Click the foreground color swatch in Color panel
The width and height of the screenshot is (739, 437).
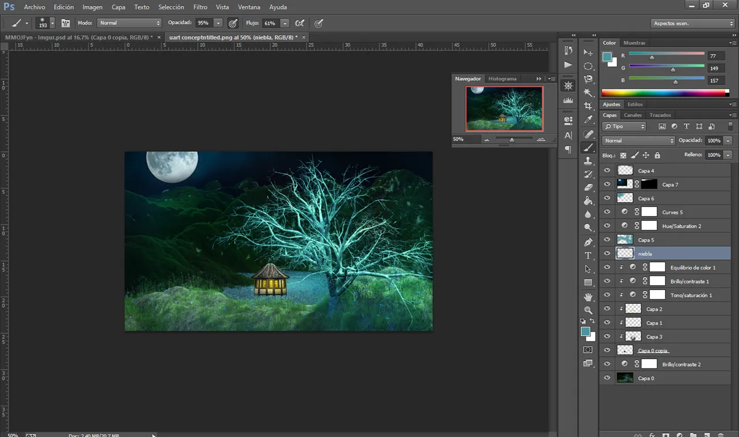click(x=607, y=56)
